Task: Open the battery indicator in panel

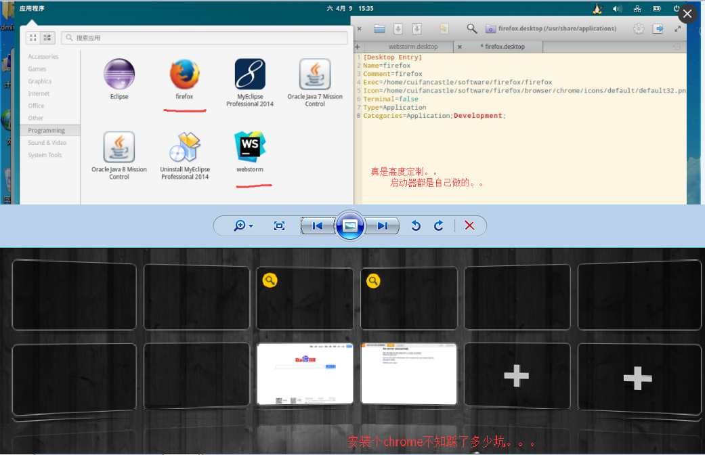Action: pos(657,9)
